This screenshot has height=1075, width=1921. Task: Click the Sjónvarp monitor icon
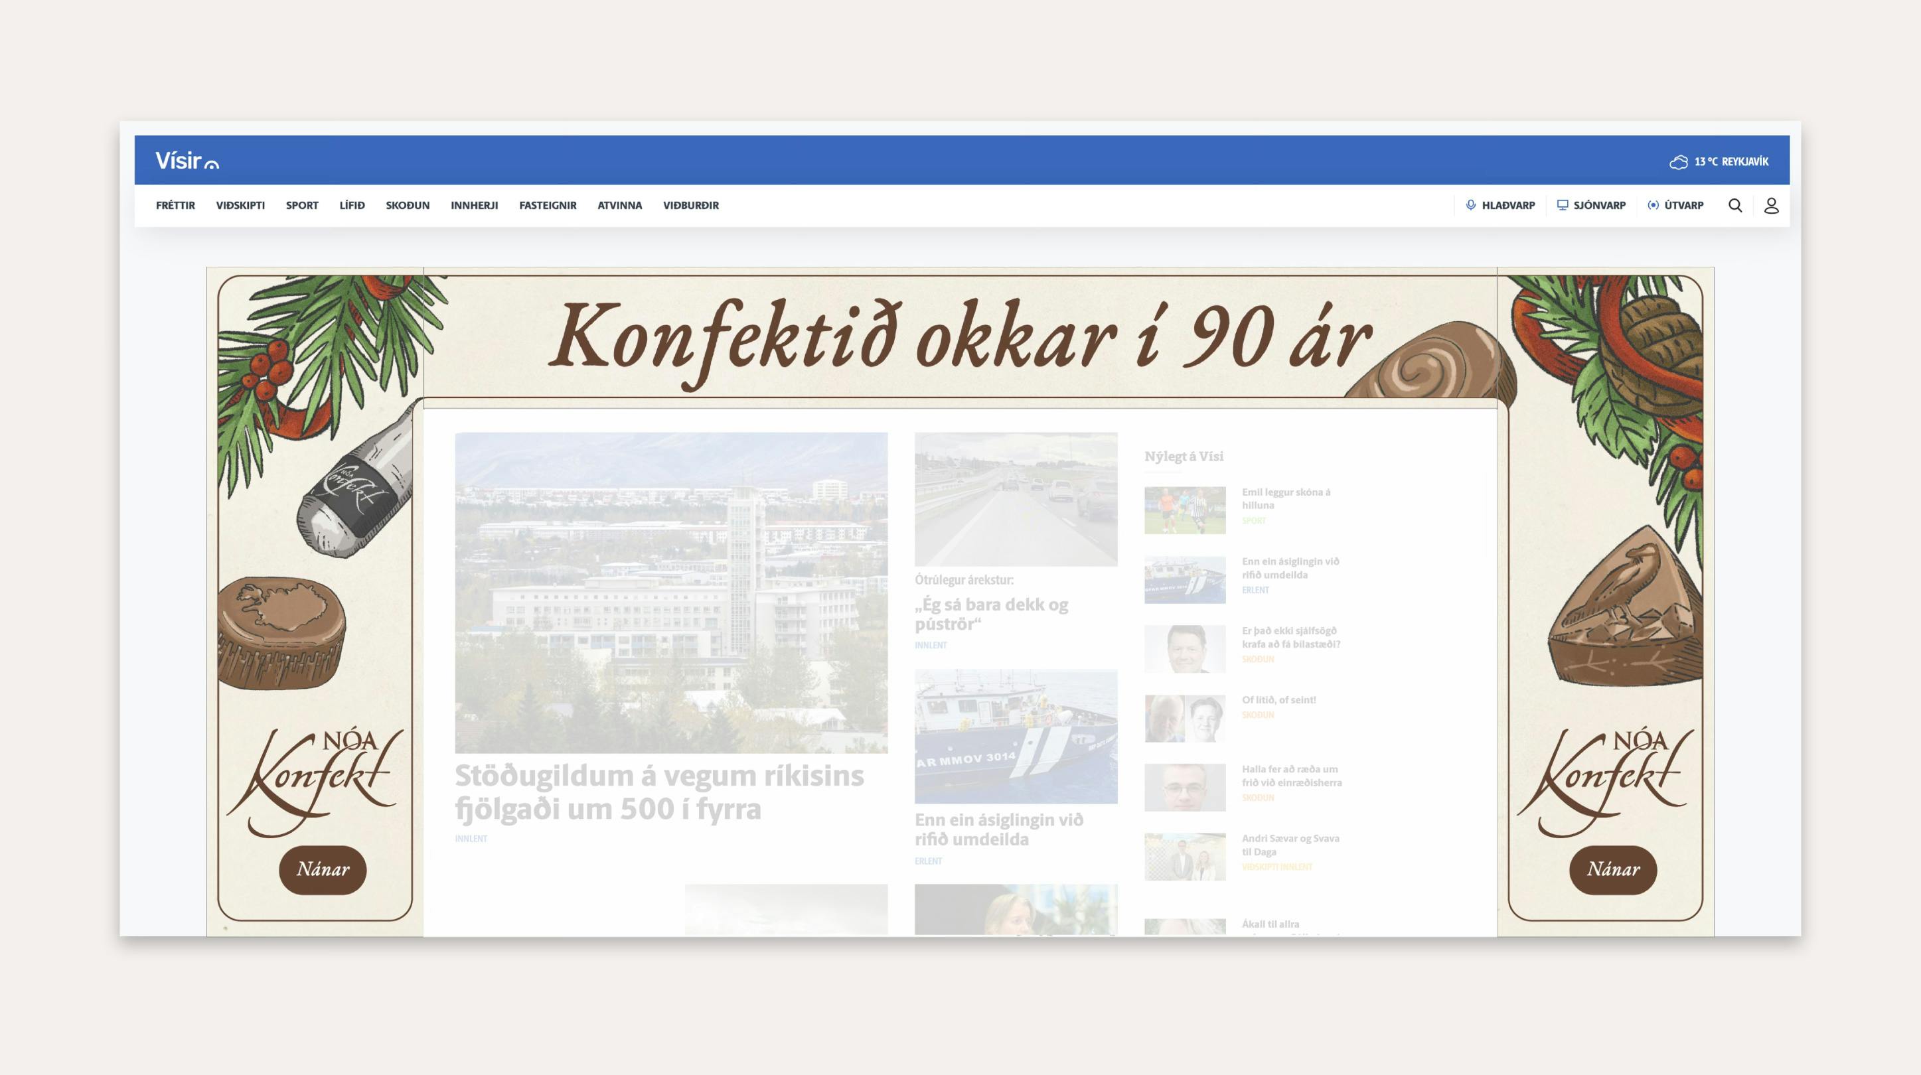(1563, 205)
